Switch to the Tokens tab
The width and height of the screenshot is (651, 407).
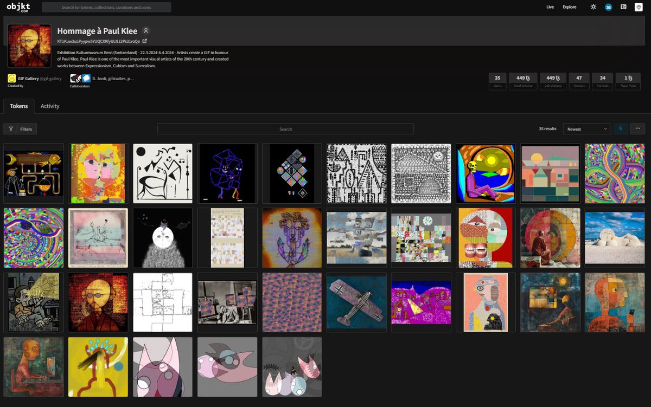pyautogui.click(x=19, y=106)
